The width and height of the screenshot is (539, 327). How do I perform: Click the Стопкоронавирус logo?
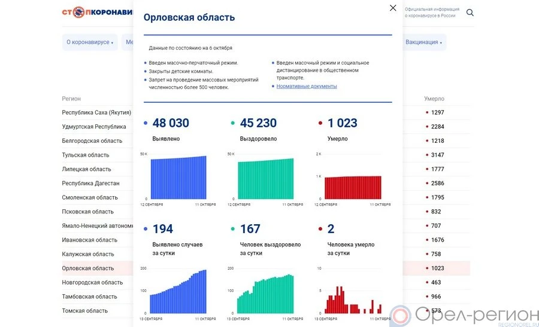click(97, 12)
